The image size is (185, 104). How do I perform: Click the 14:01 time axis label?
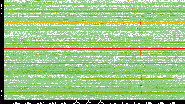tap(16, 103)
